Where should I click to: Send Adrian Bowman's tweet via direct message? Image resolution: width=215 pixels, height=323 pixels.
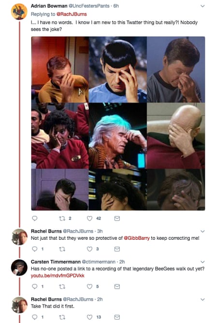coord(117,219)
